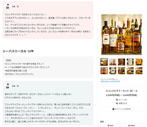Click the オススメの飲み方 recommendation line
This screenshot has height=127, width=147.
(18, 98)
